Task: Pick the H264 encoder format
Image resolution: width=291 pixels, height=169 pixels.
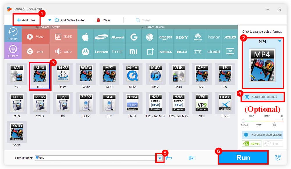Action: click(x=132, y=103)
